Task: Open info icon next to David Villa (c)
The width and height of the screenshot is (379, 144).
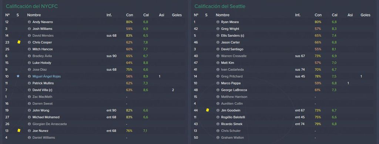Action: (30, 90)
